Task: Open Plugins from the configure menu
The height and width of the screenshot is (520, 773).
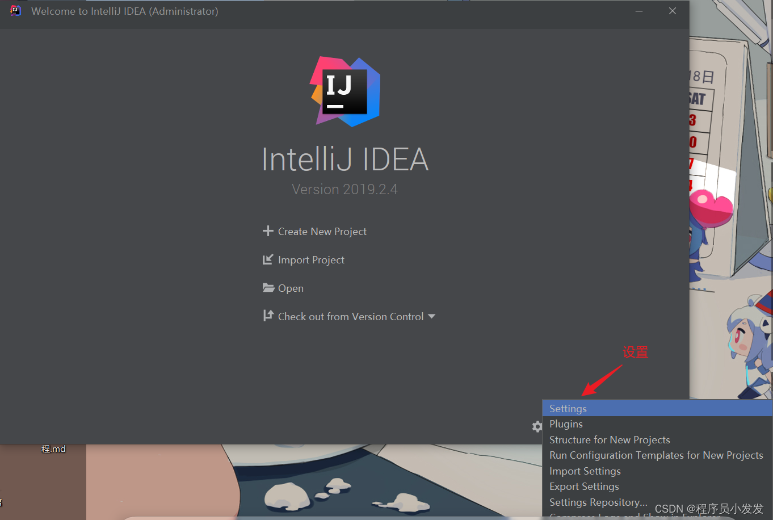Action: pos(657,424)
